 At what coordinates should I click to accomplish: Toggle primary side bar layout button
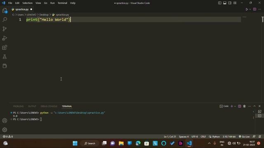coord(219,3)
